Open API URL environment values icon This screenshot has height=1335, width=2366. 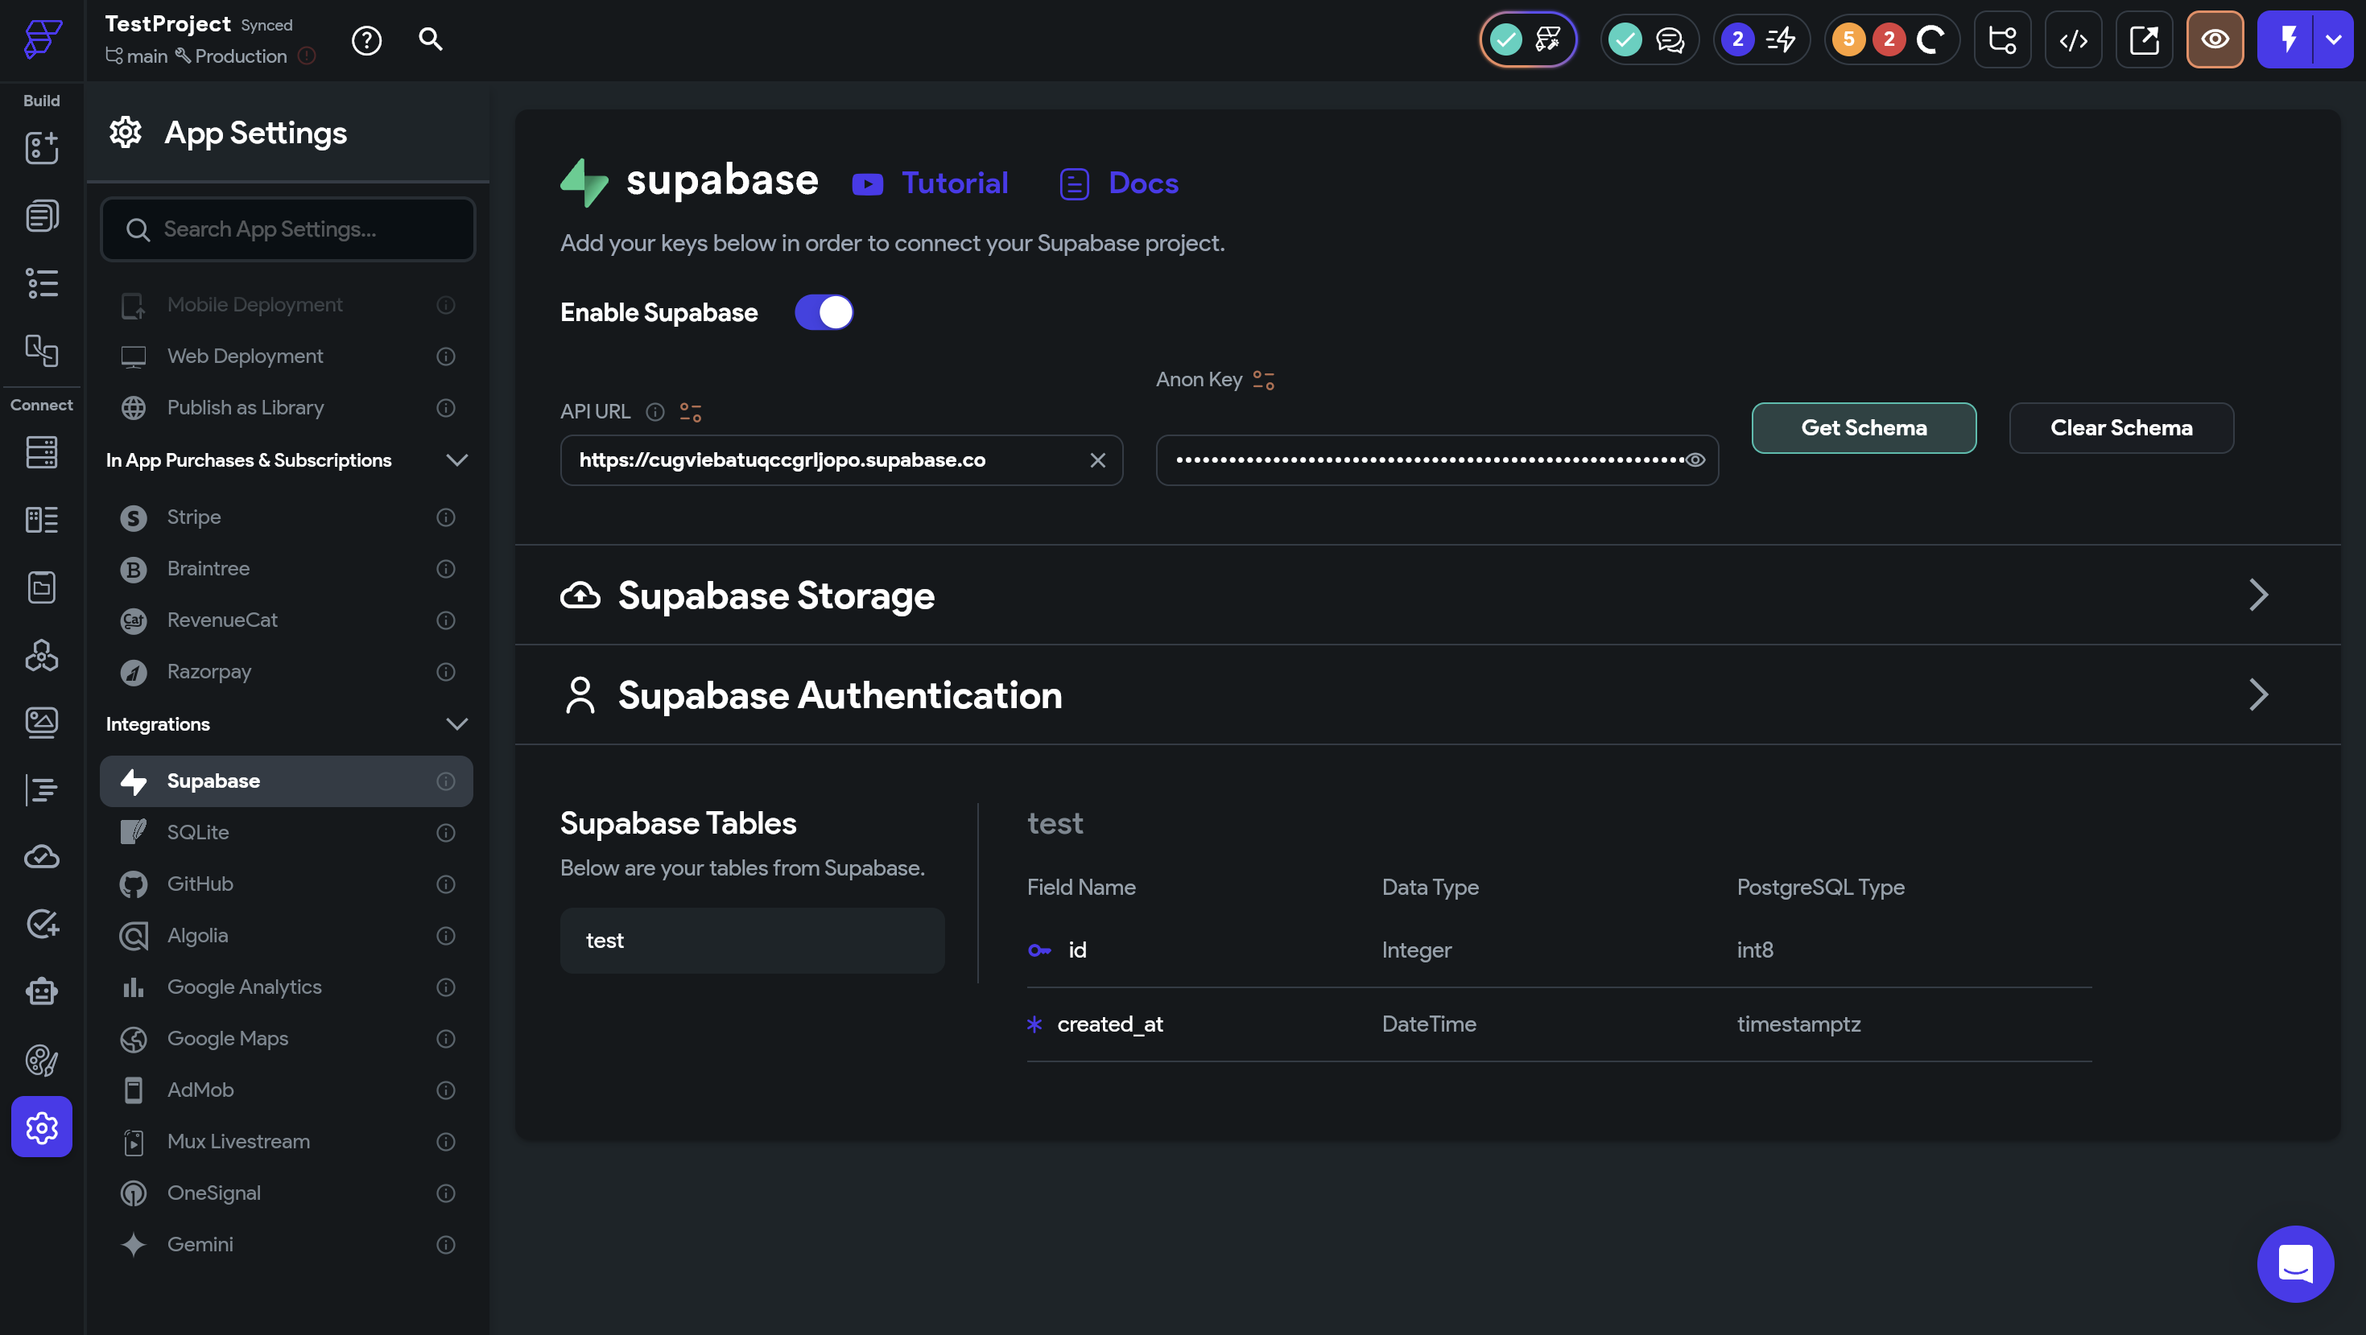click(691, 412)
